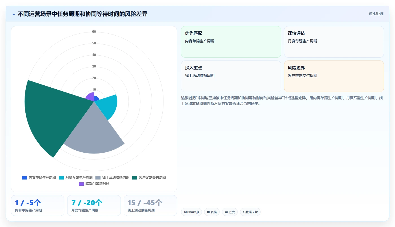Click the axis label 30 on the chart
This screenshot has height=227, width=395.
coord(94,66)
